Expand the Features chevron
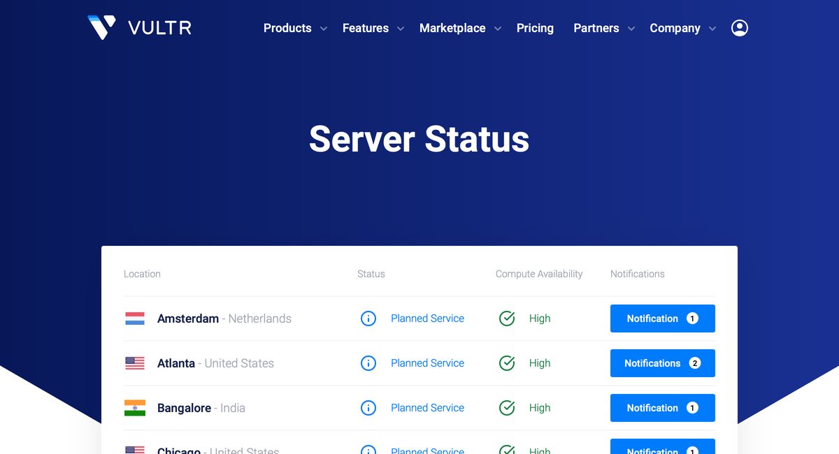839x454 pixels. click(401, 29)
